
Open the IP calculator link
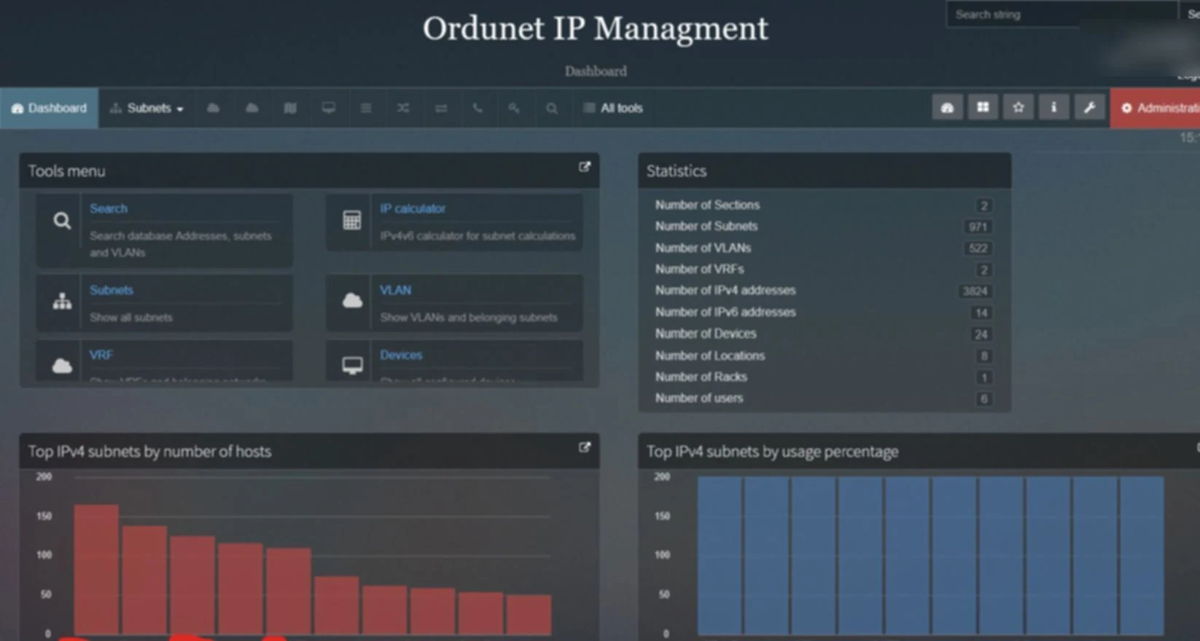click(x=413, y=208)
